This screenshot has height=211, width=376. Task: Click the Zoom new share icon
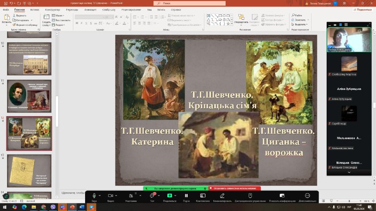click(169, 196)
